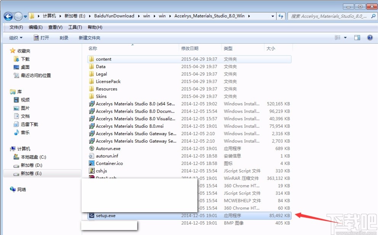Sort by 类型 column header

pos(228,48)
